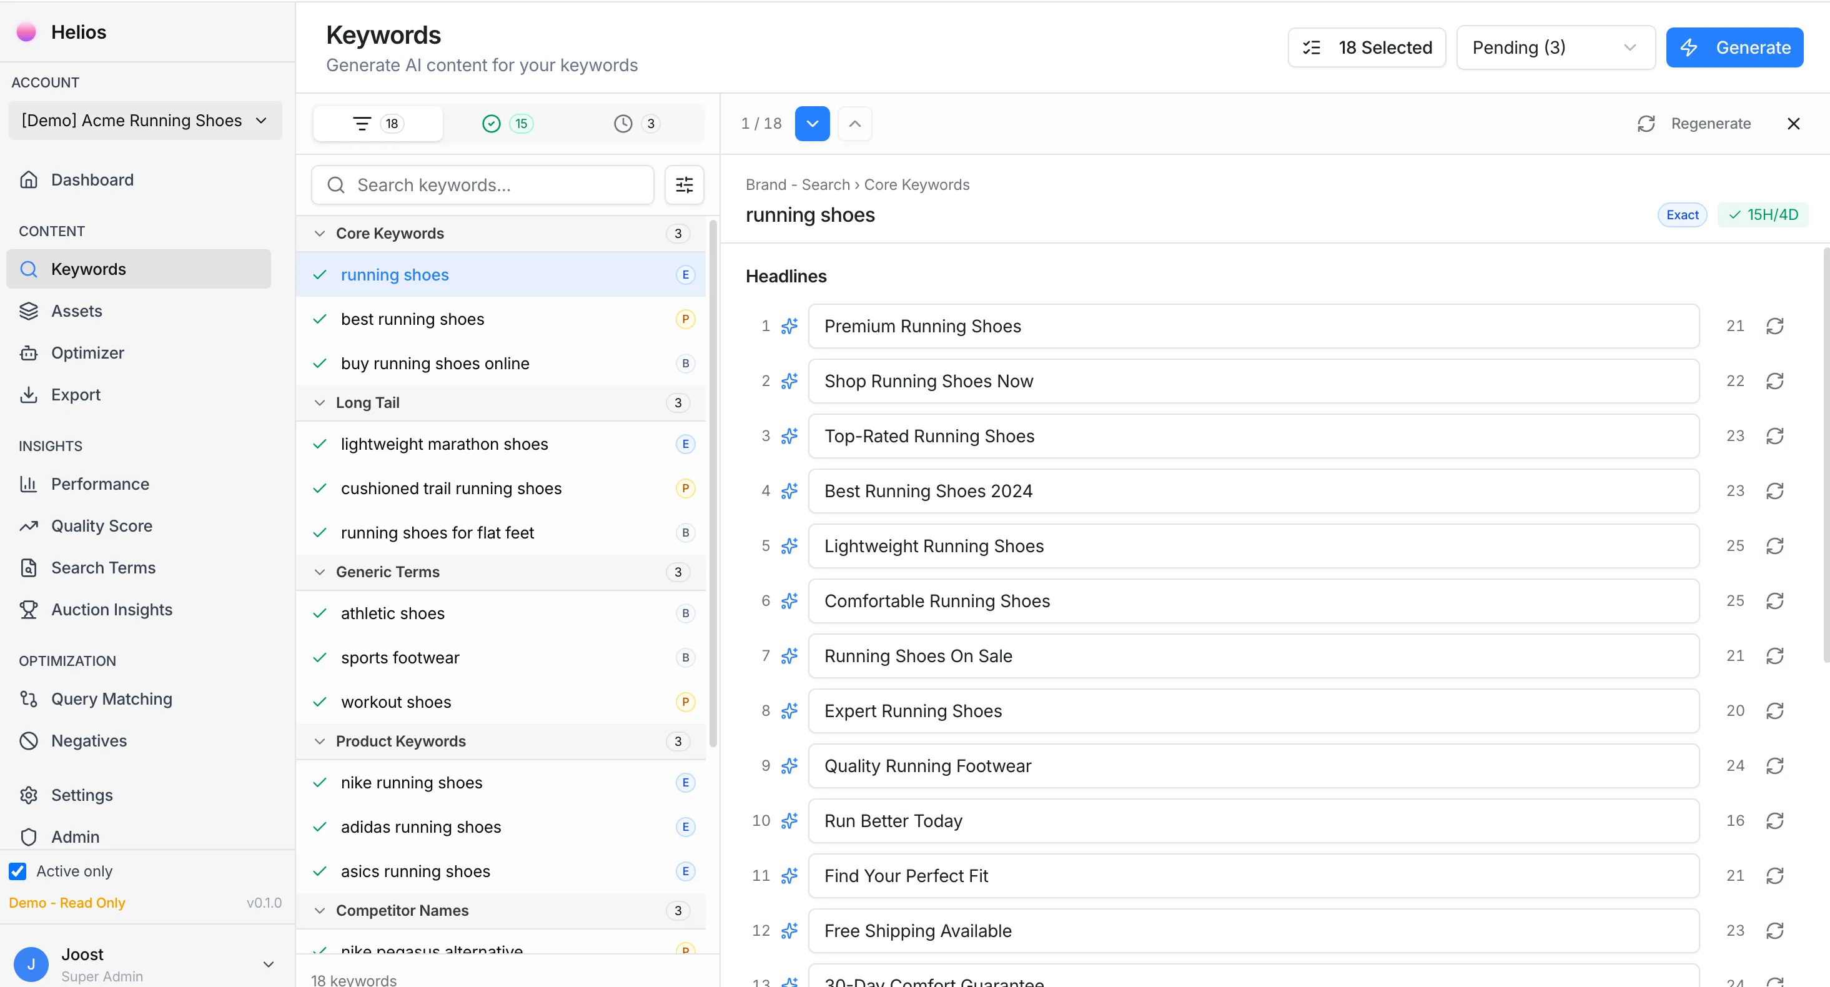Screen dimensions: 1830x987
Task: Click inside the search keywords field
Action: pyautogui.click(x=482, y=185)
